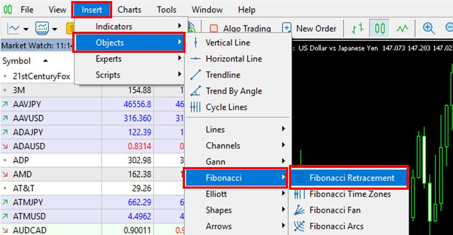Select the Vertical Line object
Screen dimensions: 453x235
tap(227, 43)
